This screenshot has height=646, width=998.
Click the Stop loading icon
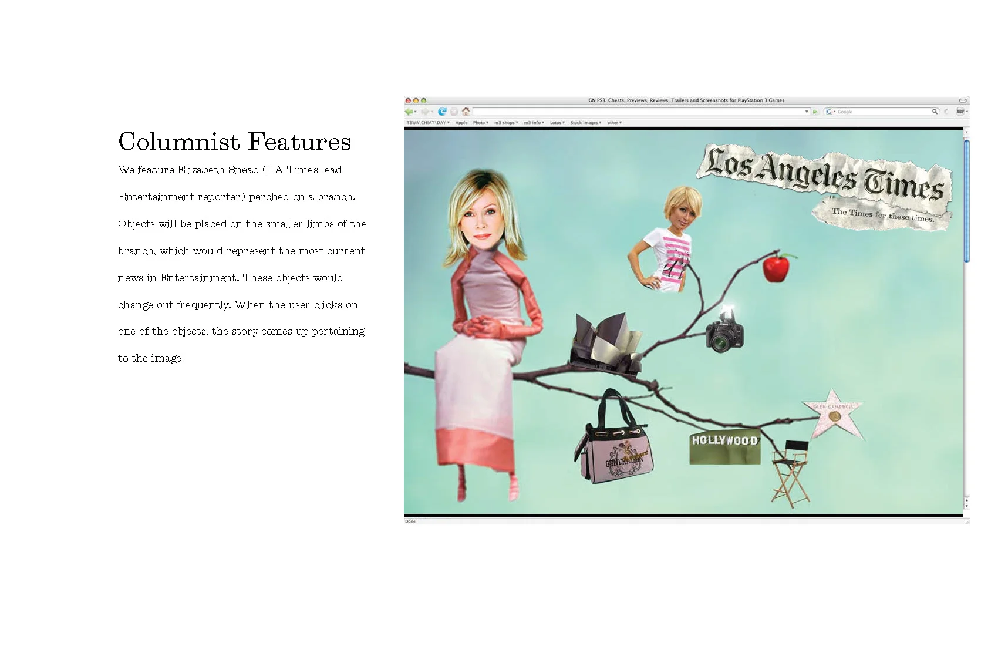coord(454,112)
